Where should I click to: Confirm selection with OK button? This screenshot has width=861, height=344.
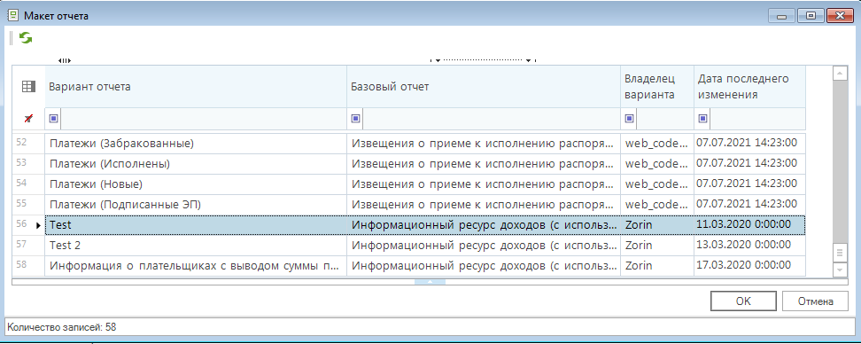pyautogui.click(x=743, y=301)
